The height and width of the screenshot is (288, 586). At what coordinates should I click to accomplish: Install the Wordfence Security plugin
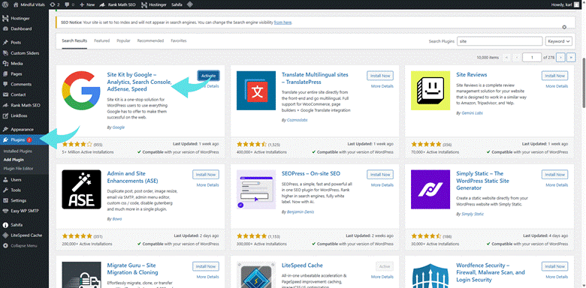tap(555, 266)
